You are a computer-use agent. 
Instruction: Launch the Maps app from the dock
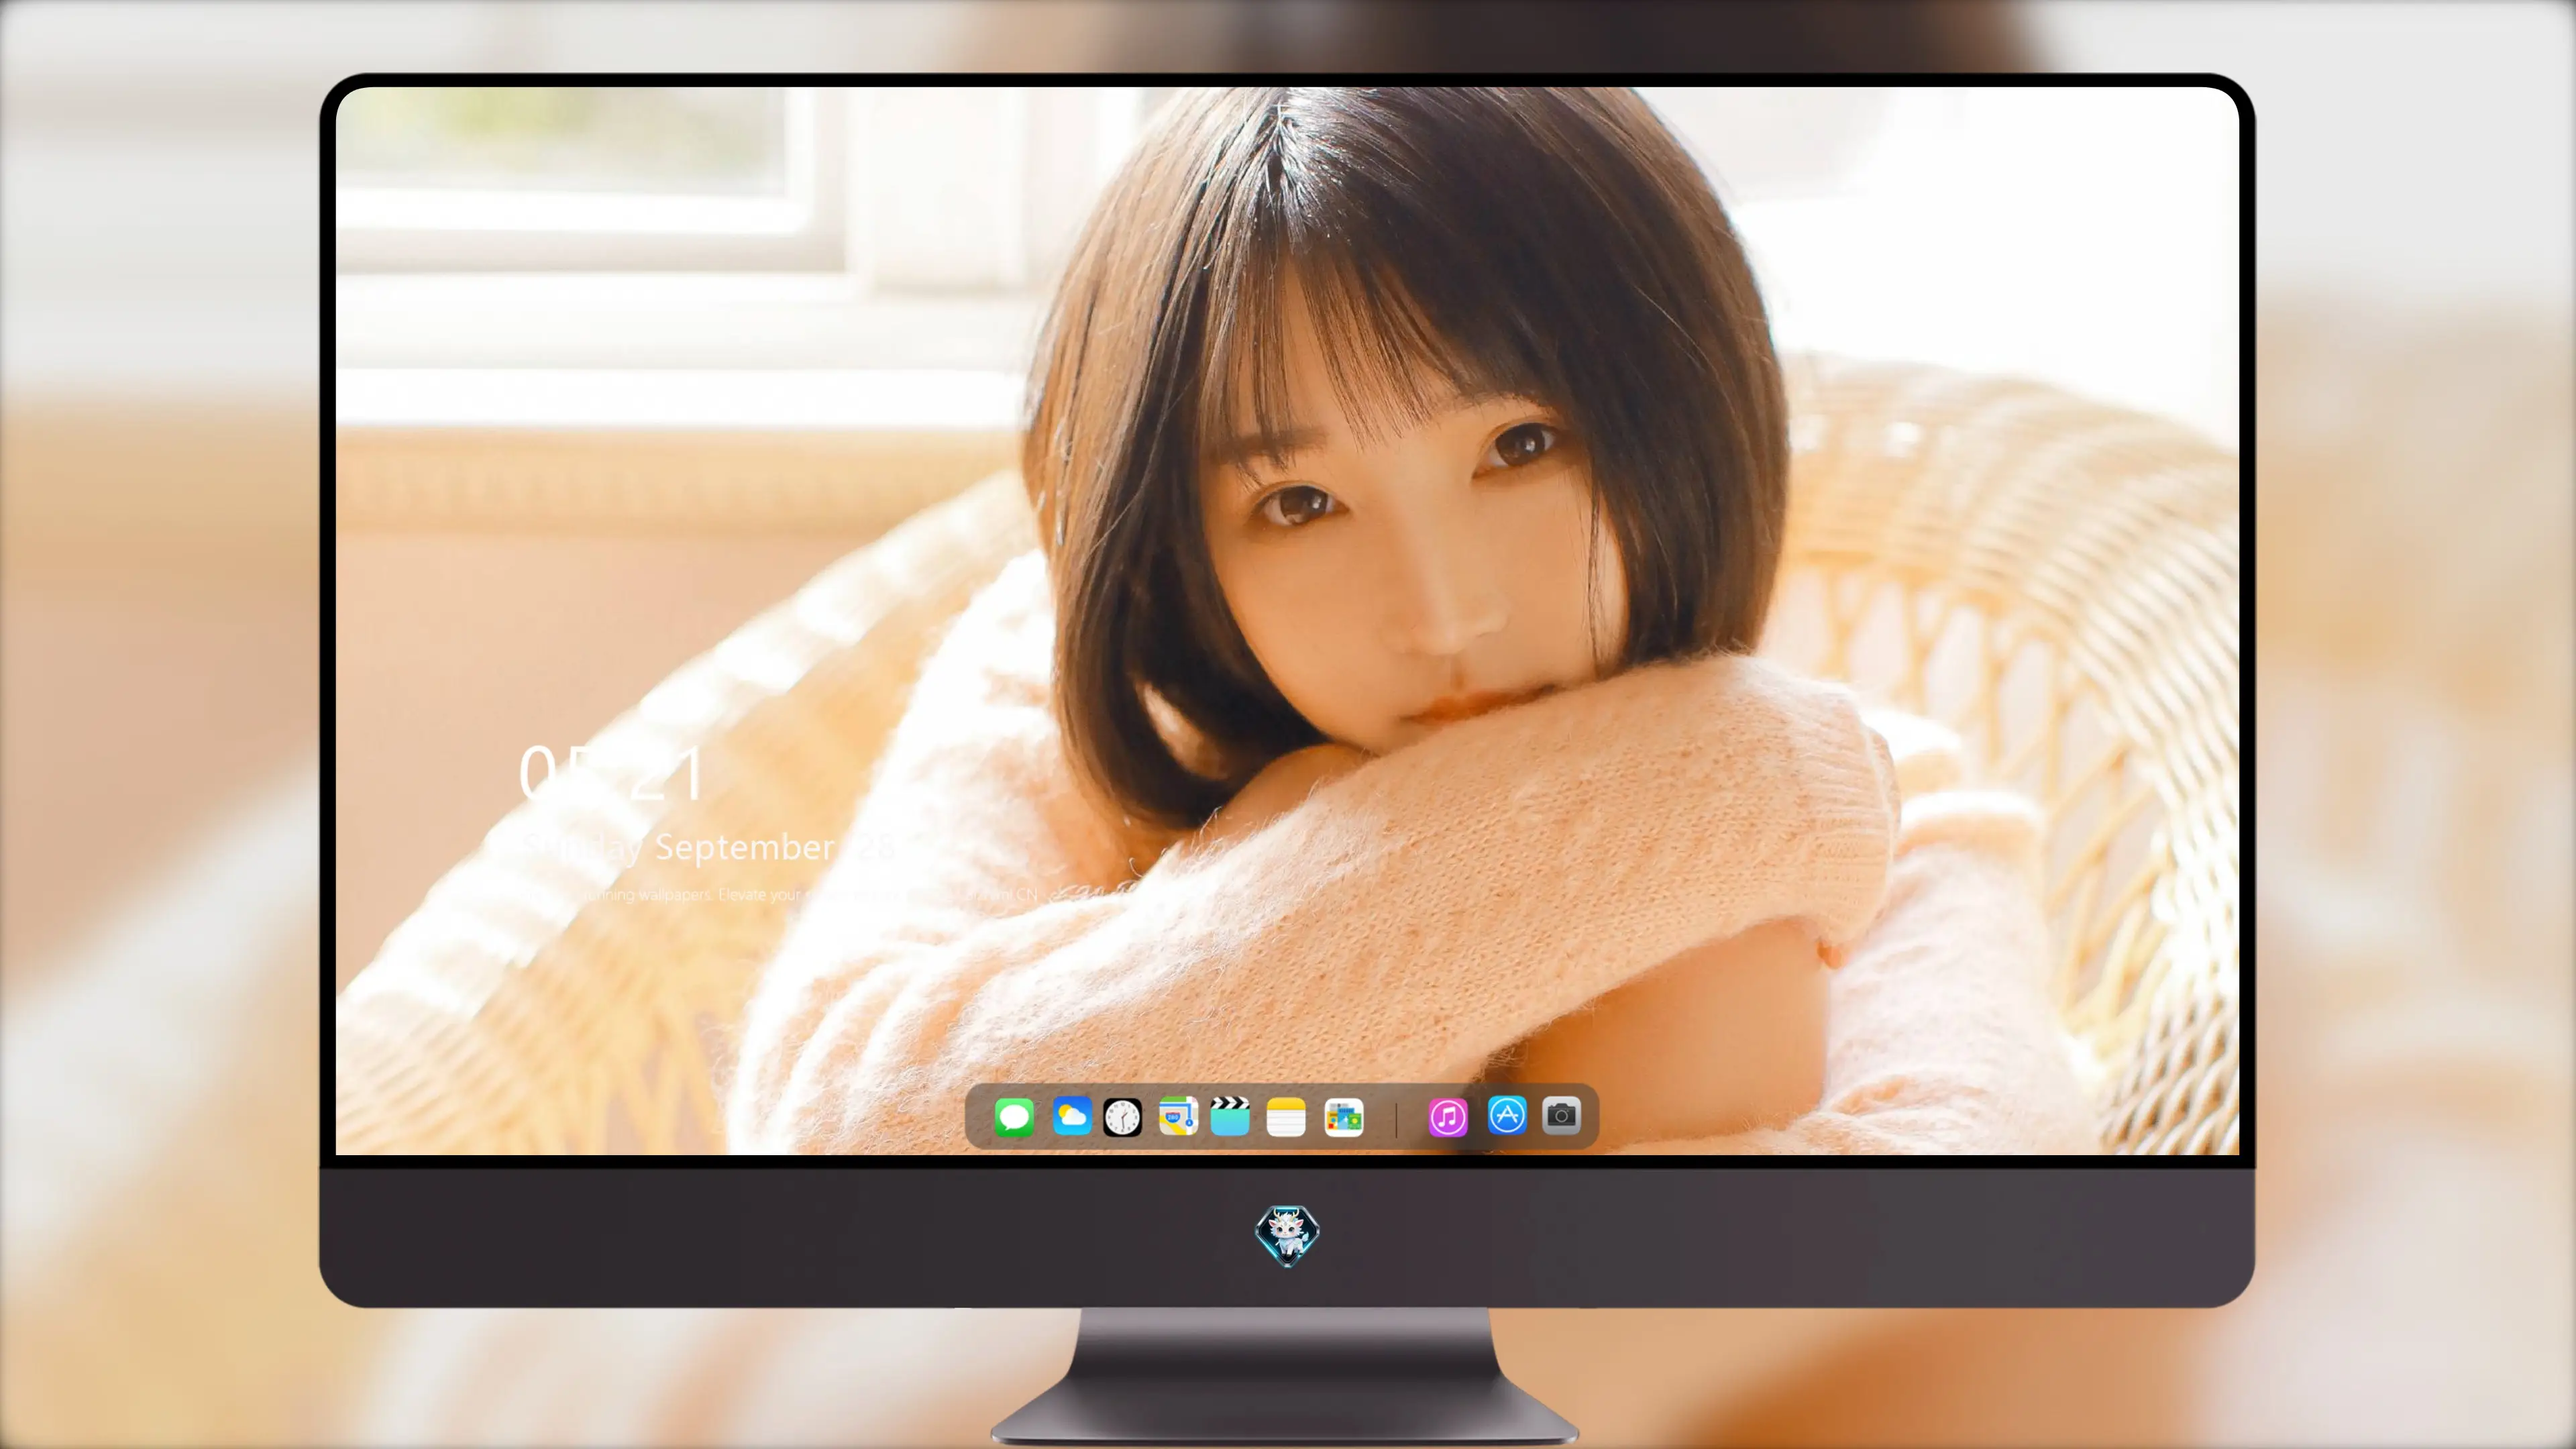[x=1178, y=1117]
